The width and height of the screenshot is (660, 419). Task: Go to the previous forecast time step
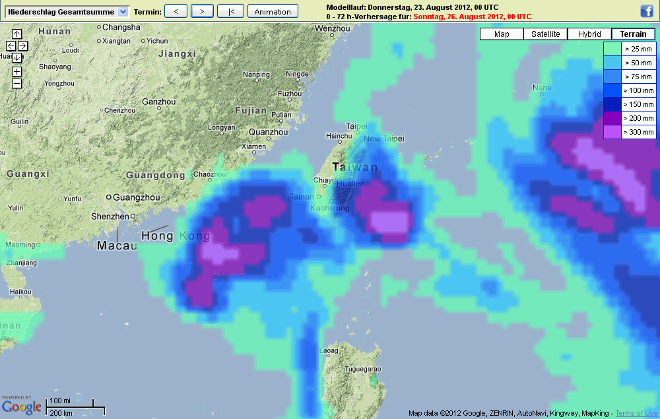tap(176, 11)
